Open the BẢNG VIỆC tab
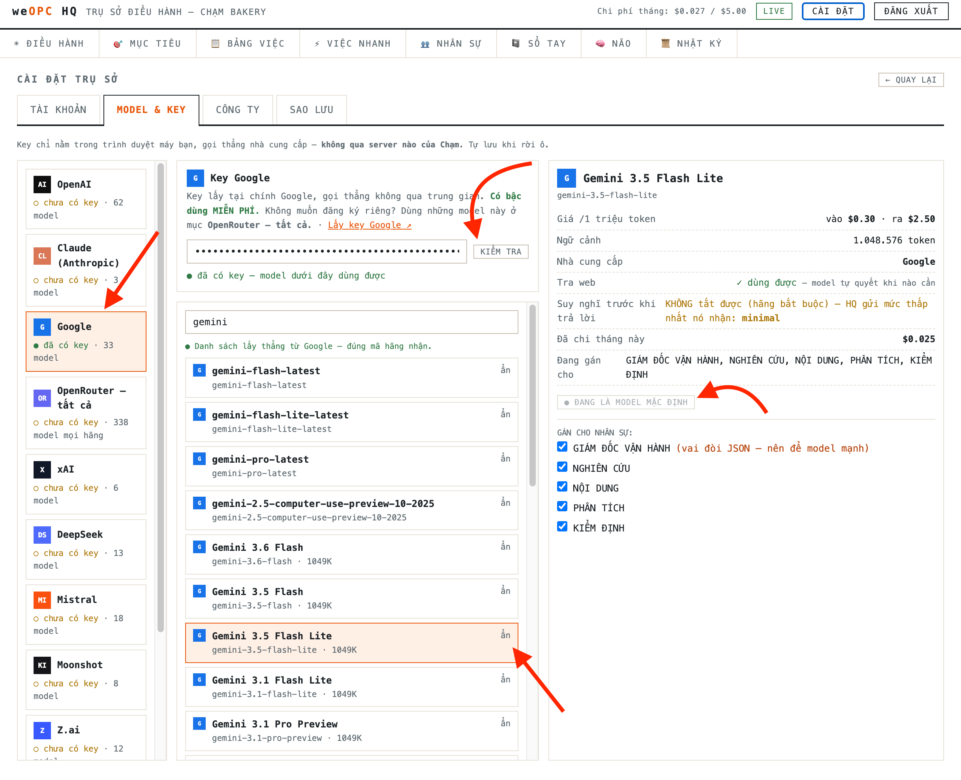Screen dimensions: 961x780 248,43
